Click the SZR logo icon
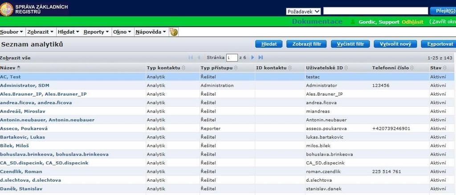 (6, 9)
